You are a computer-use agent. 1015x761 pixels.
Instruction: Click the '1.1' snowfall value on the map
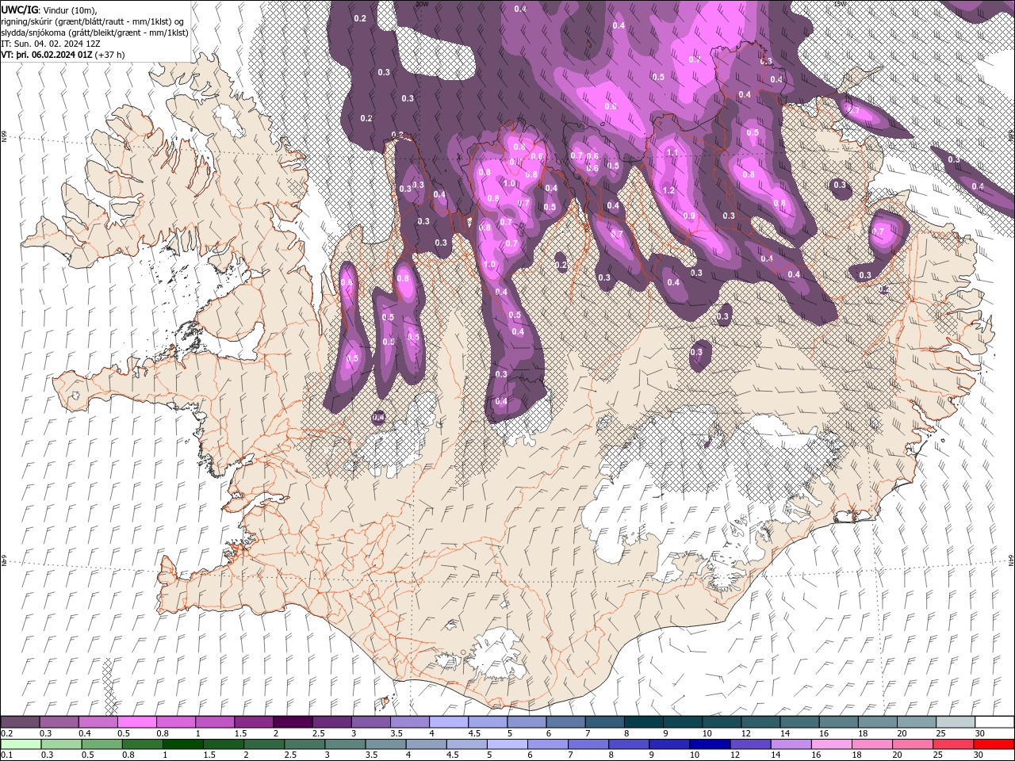pyautogui.click(x=672, y=152)
